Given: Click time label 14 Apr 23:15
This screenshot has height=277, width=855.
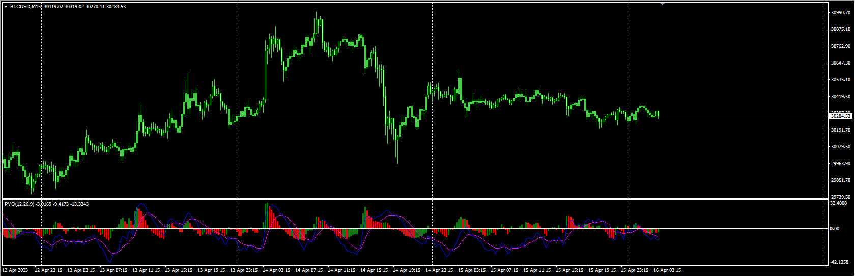Looking at the screenshot, I should pos(439,270).
